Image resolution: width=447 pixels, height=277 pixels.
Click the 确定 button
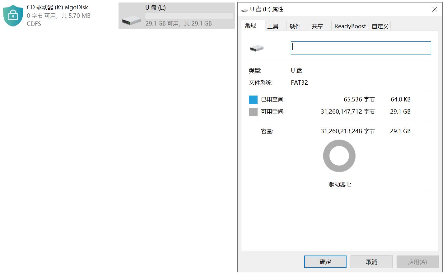(x=325, y=261)
